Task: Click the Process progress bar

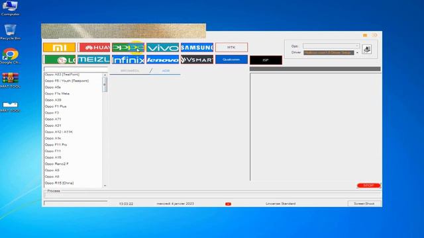Action: (212, 195)
